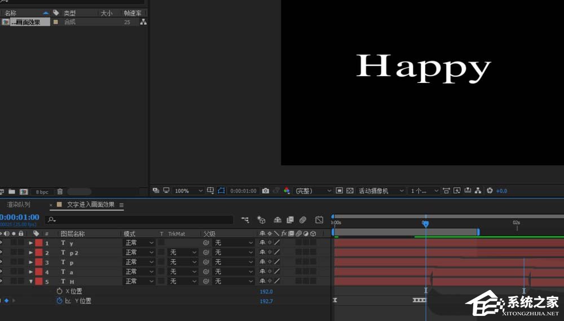
Task: Toggle the Y 位置 stopwatch keyframing
Action: tap(60, 301)
